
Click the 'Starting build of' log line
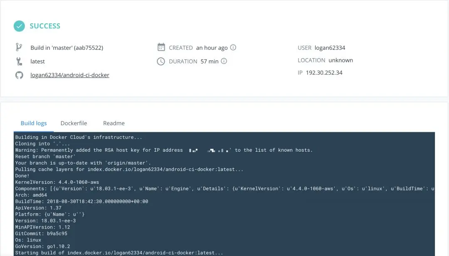pos(119,253)
